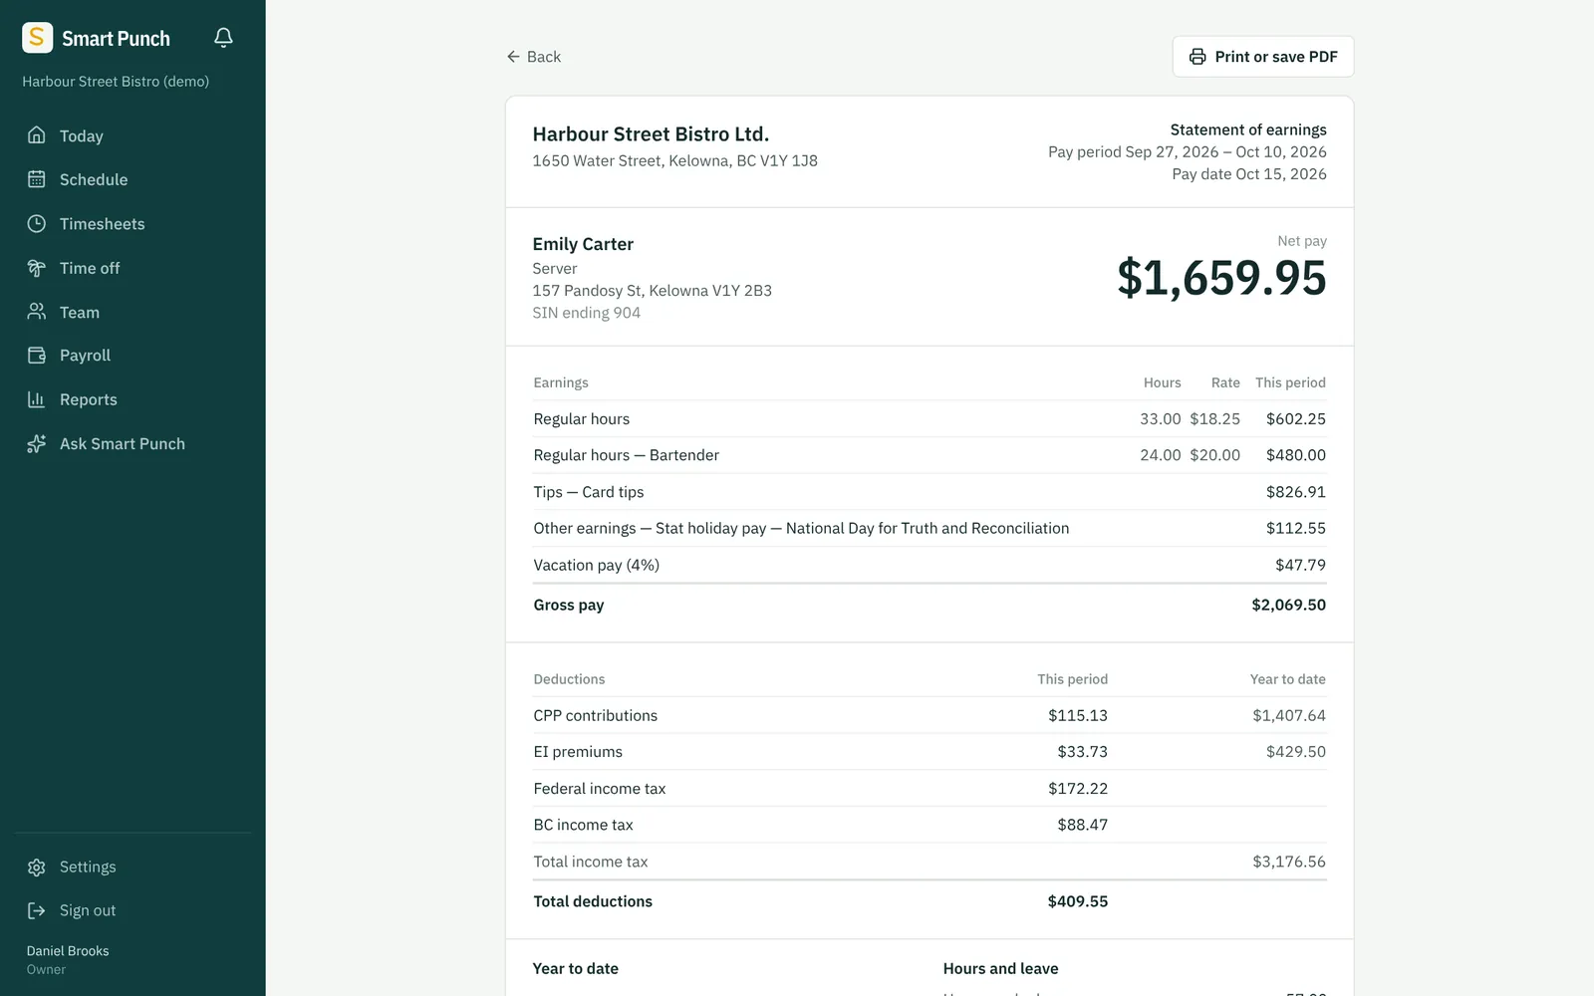Sign out of the account
Viewport: 1594px width, 996px height.
[133, 910]
